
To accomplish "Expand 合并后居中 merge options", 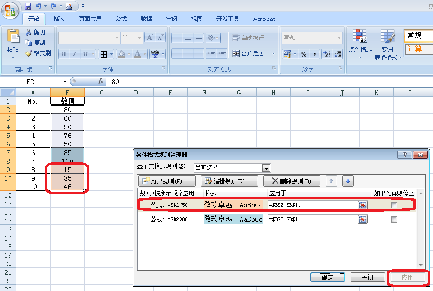I will pyautogui.click(x=274, y=54).
